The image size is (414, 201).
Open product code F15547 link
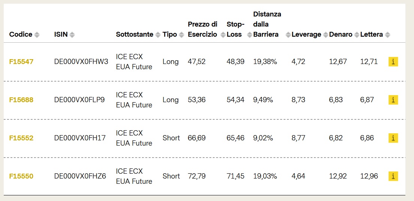coord(21,62)
